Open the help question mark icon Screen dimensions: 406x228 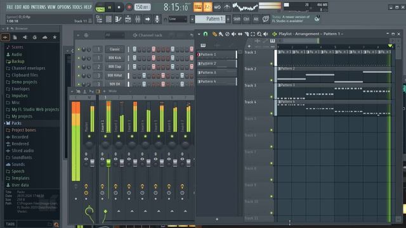265,19
